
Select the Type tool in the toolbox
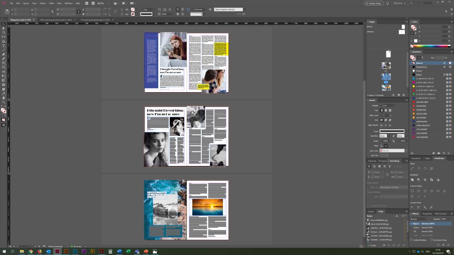pos(4,46)
